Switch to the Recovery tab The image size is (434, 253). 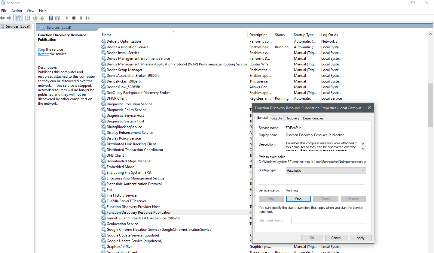pyautogui.click(x=292, y=118)
